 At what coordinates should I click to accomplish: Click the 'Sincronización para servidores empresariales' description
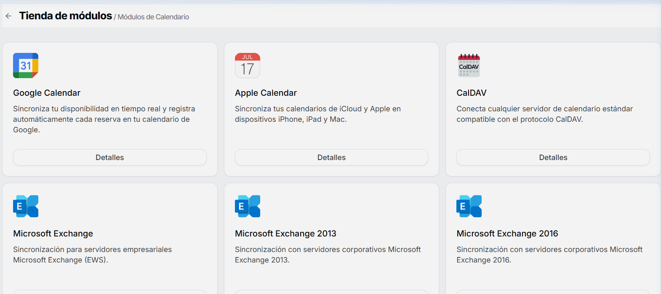tap(92, 255)
